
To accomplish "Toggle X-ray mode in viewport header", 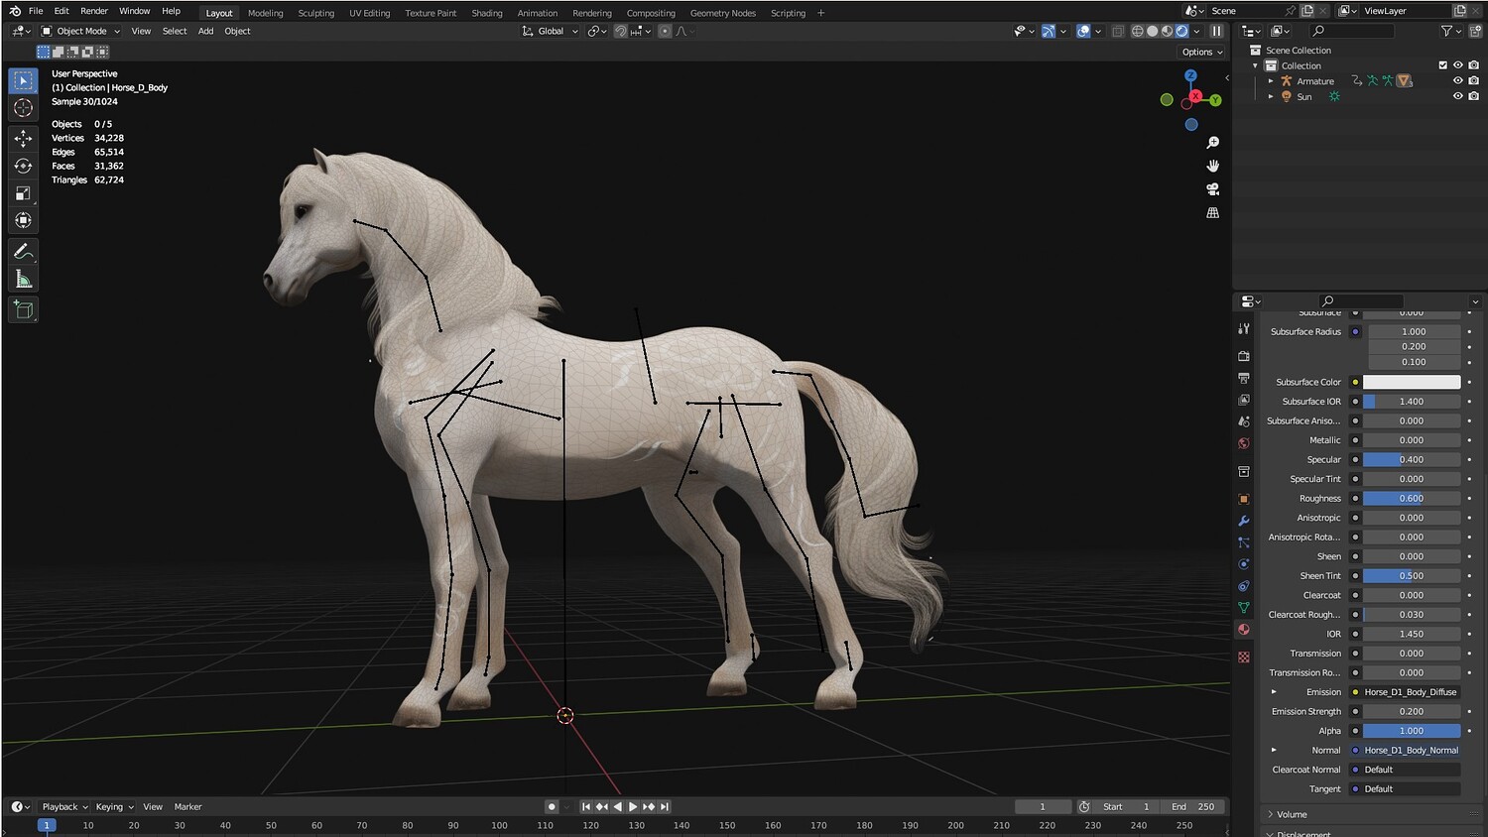I will [1118, 32].
